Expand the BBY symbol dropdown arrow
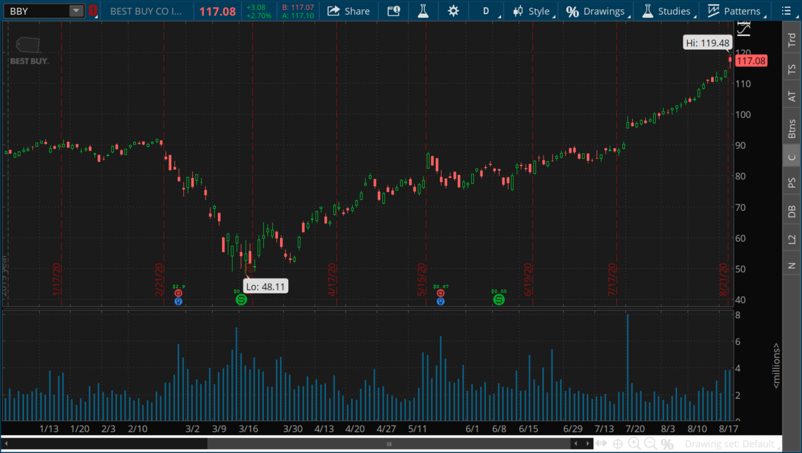The image size is (802, 453). (x=76, y=11)
